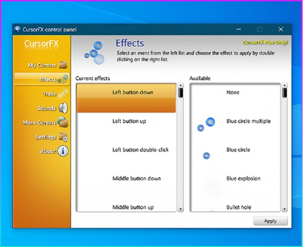Click the CursorFX title bar app icon
Image resolution: width=303 pixels, height=247 pixels.
[18, 29]
